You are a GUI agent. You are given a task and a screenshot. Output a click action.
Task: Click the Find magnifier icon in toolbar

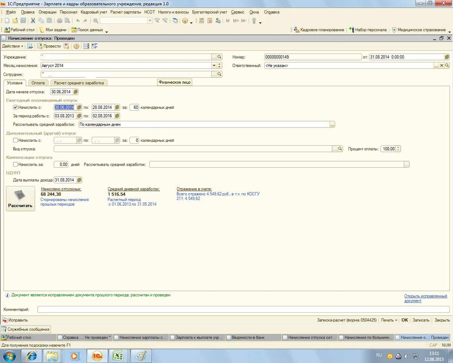pyautogui.click(x=96, y=21)
